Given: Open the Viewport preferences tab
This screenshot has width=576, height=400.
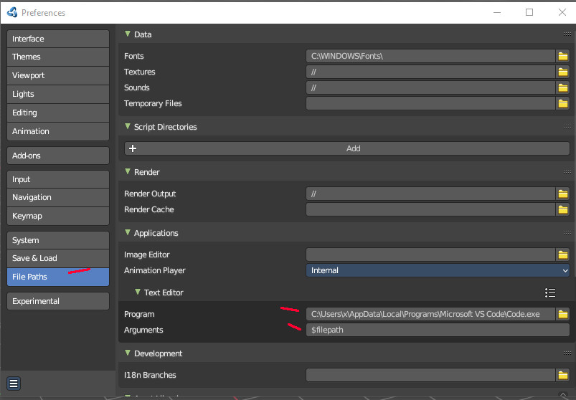Looking at the screenshot, I should [x=58, y=75].
